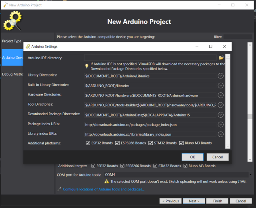The image size is (256, 208).
Task: Open COM port for Arduino tools dropdown
Action: (x=250, y=175)
